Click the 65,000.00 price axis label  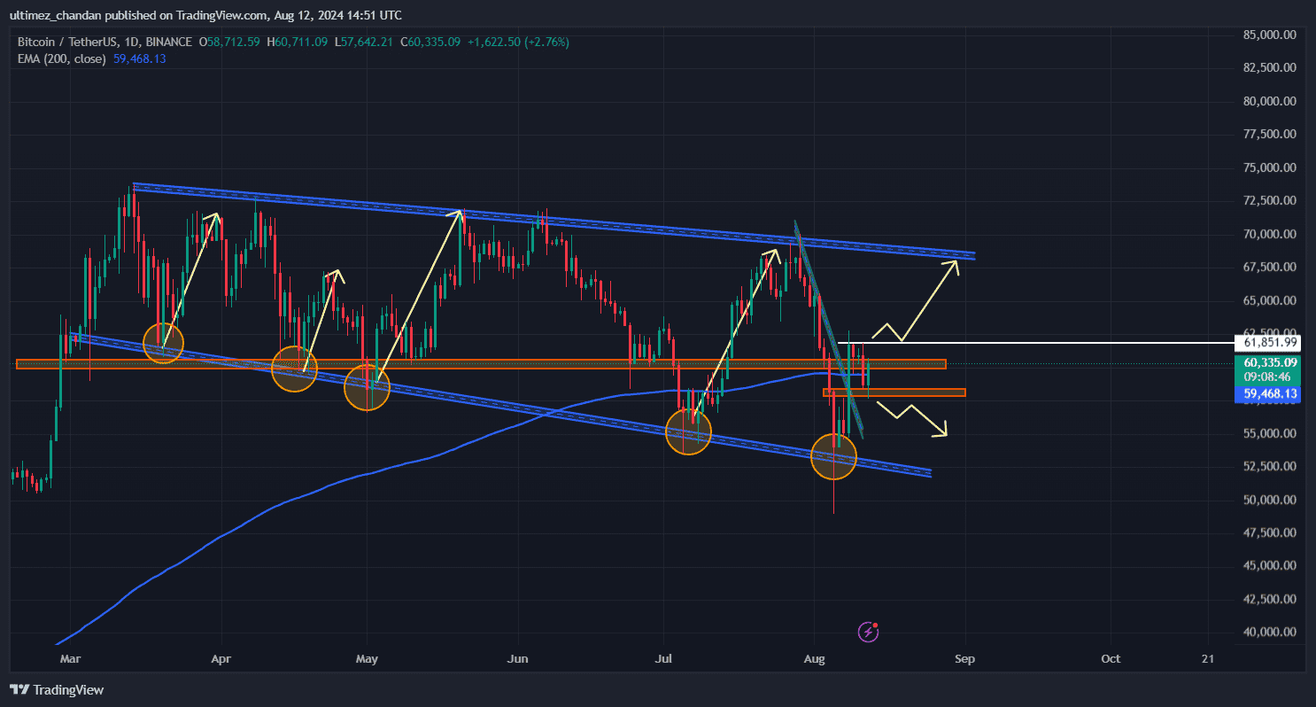pos(1270,300)
